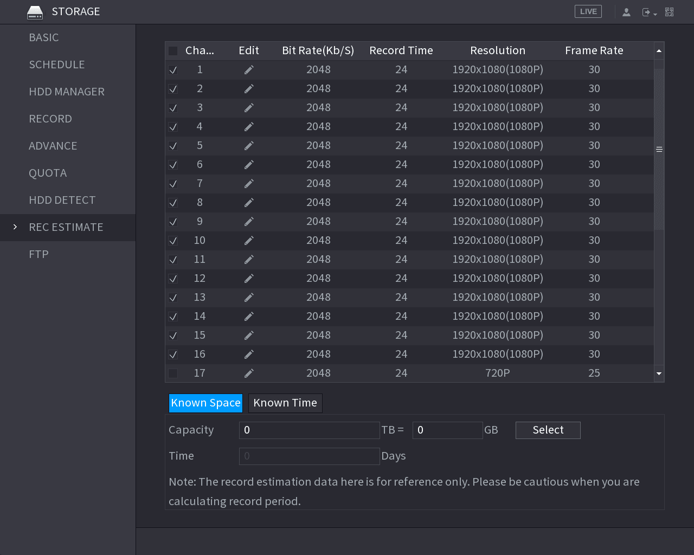
Task: Open FTP storage settings
Action: coord(68,255)
